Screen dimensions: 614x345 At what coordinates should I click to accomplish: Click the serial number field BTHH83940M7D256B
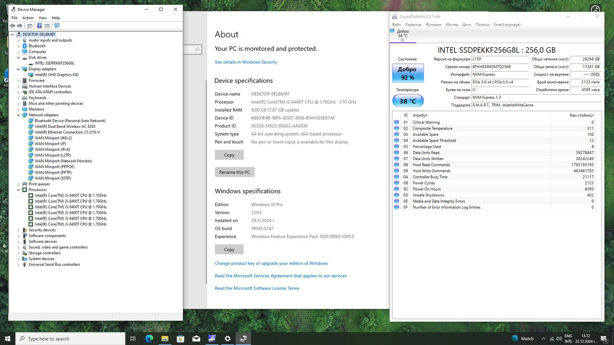pos(500,67)
